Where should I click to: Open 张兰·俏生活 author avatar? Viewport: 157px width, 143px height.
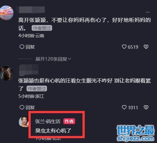click(24, 122)
